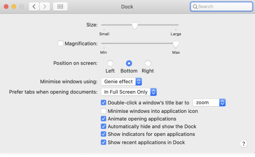Uncheck Show recent applications in Dock
255x157 pixels.
103,142
